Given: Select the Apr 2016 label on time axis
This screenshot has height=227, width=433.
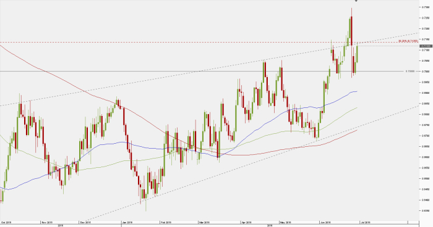Looking at the screenshot, I should pos(247,223).
